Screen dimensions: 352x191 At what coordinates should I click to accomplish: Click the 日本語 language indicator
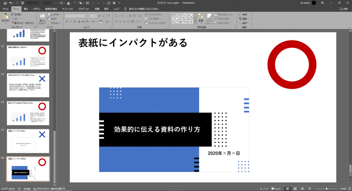27,189
